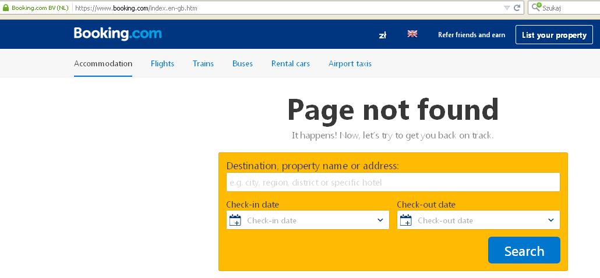Click the browser address bar URL

(136, 8)
